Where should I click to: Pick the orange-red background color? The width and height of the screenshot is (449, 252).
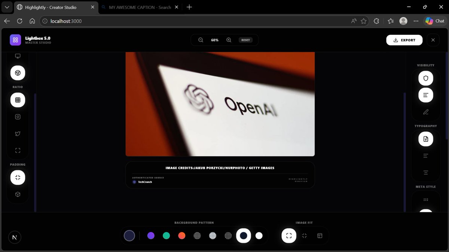pos(182,236)
